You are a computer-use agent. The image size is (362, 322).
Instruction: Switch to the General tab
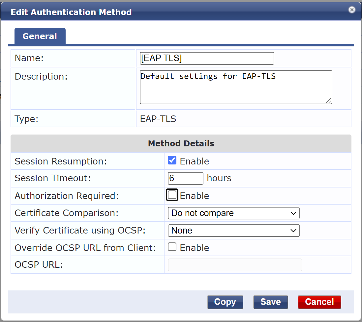40,36
